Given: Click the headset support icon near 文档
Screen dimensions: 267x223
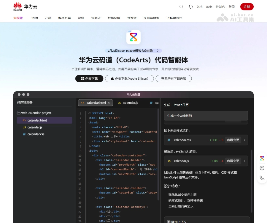Looking at the screenshot, I should [190, 6].
